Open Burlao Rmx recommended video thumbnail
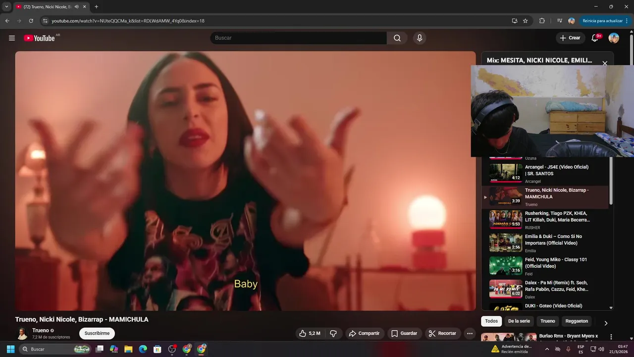This screenshot has height=357, width=634. coord(509,338)
